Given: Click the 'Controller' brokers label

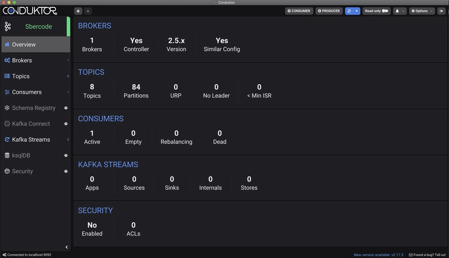Looking at the screenshot, I should click(136, 49).
